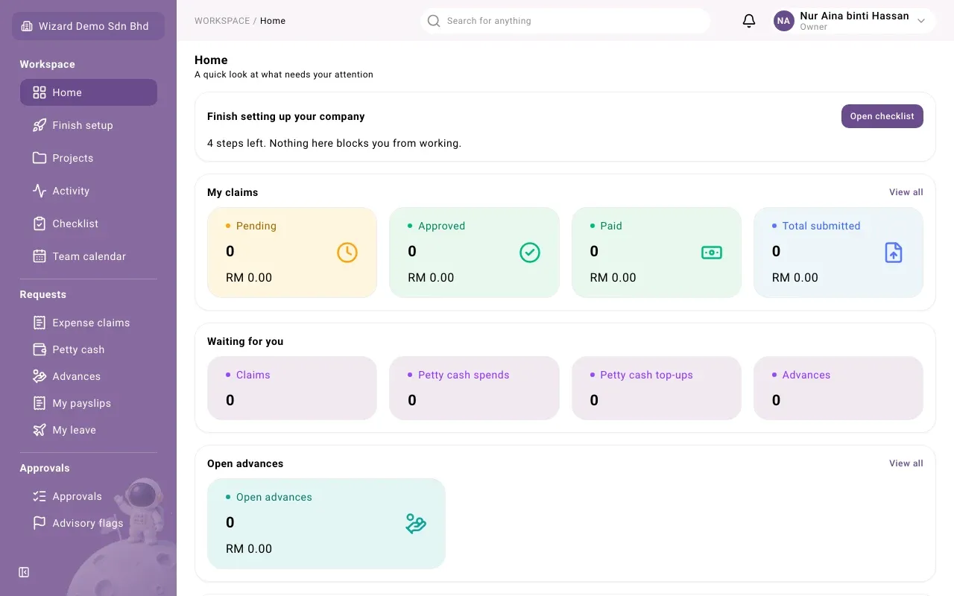The height and width of the screenshot is (596, 954).
Task: Click View all next to Open advances
Action: [906, 463]
